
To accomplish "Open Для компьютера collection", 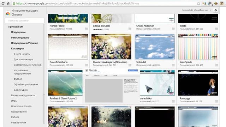I will pos(23,60).
